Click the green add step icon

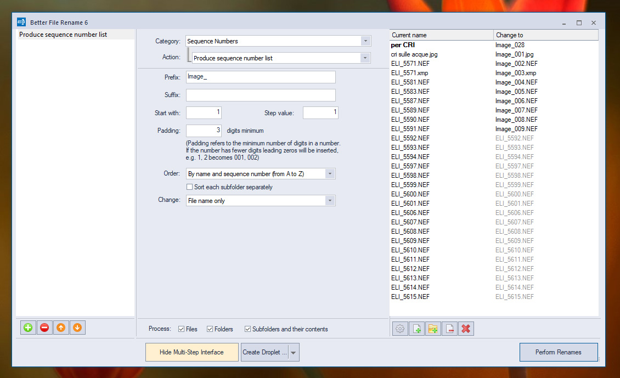[28, 328]
